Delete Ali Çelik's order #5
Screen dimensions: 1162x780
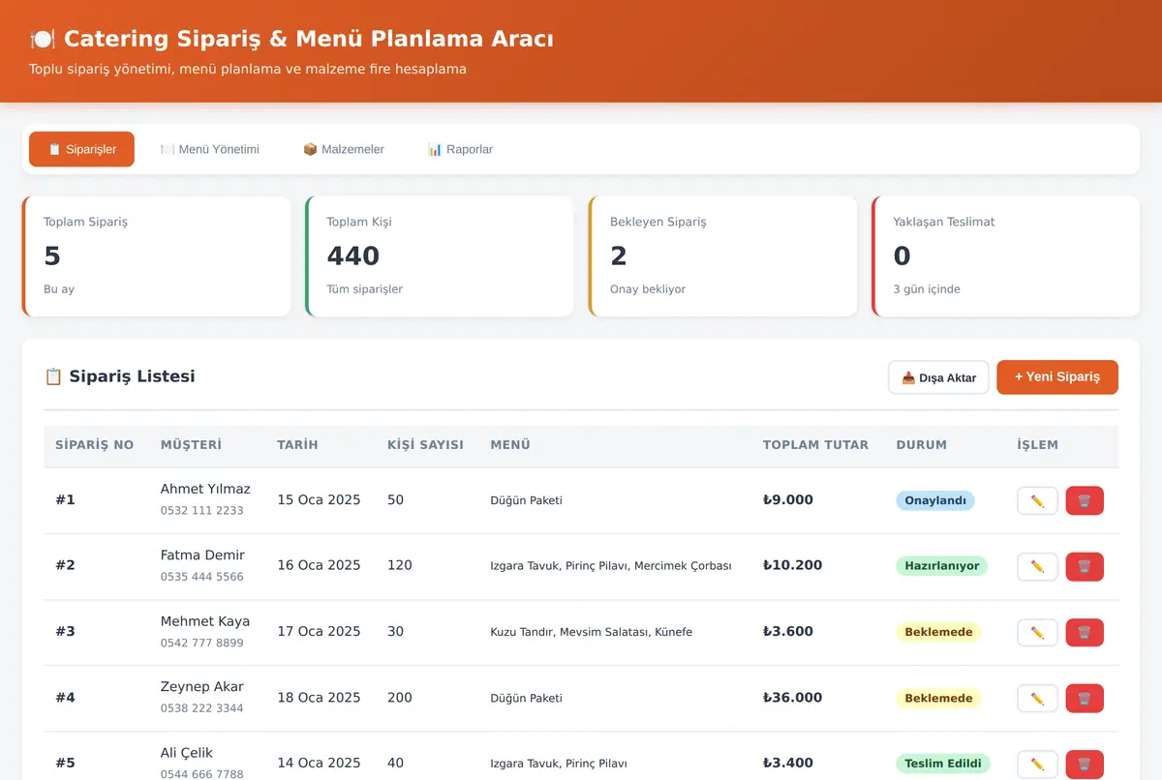1085,764
